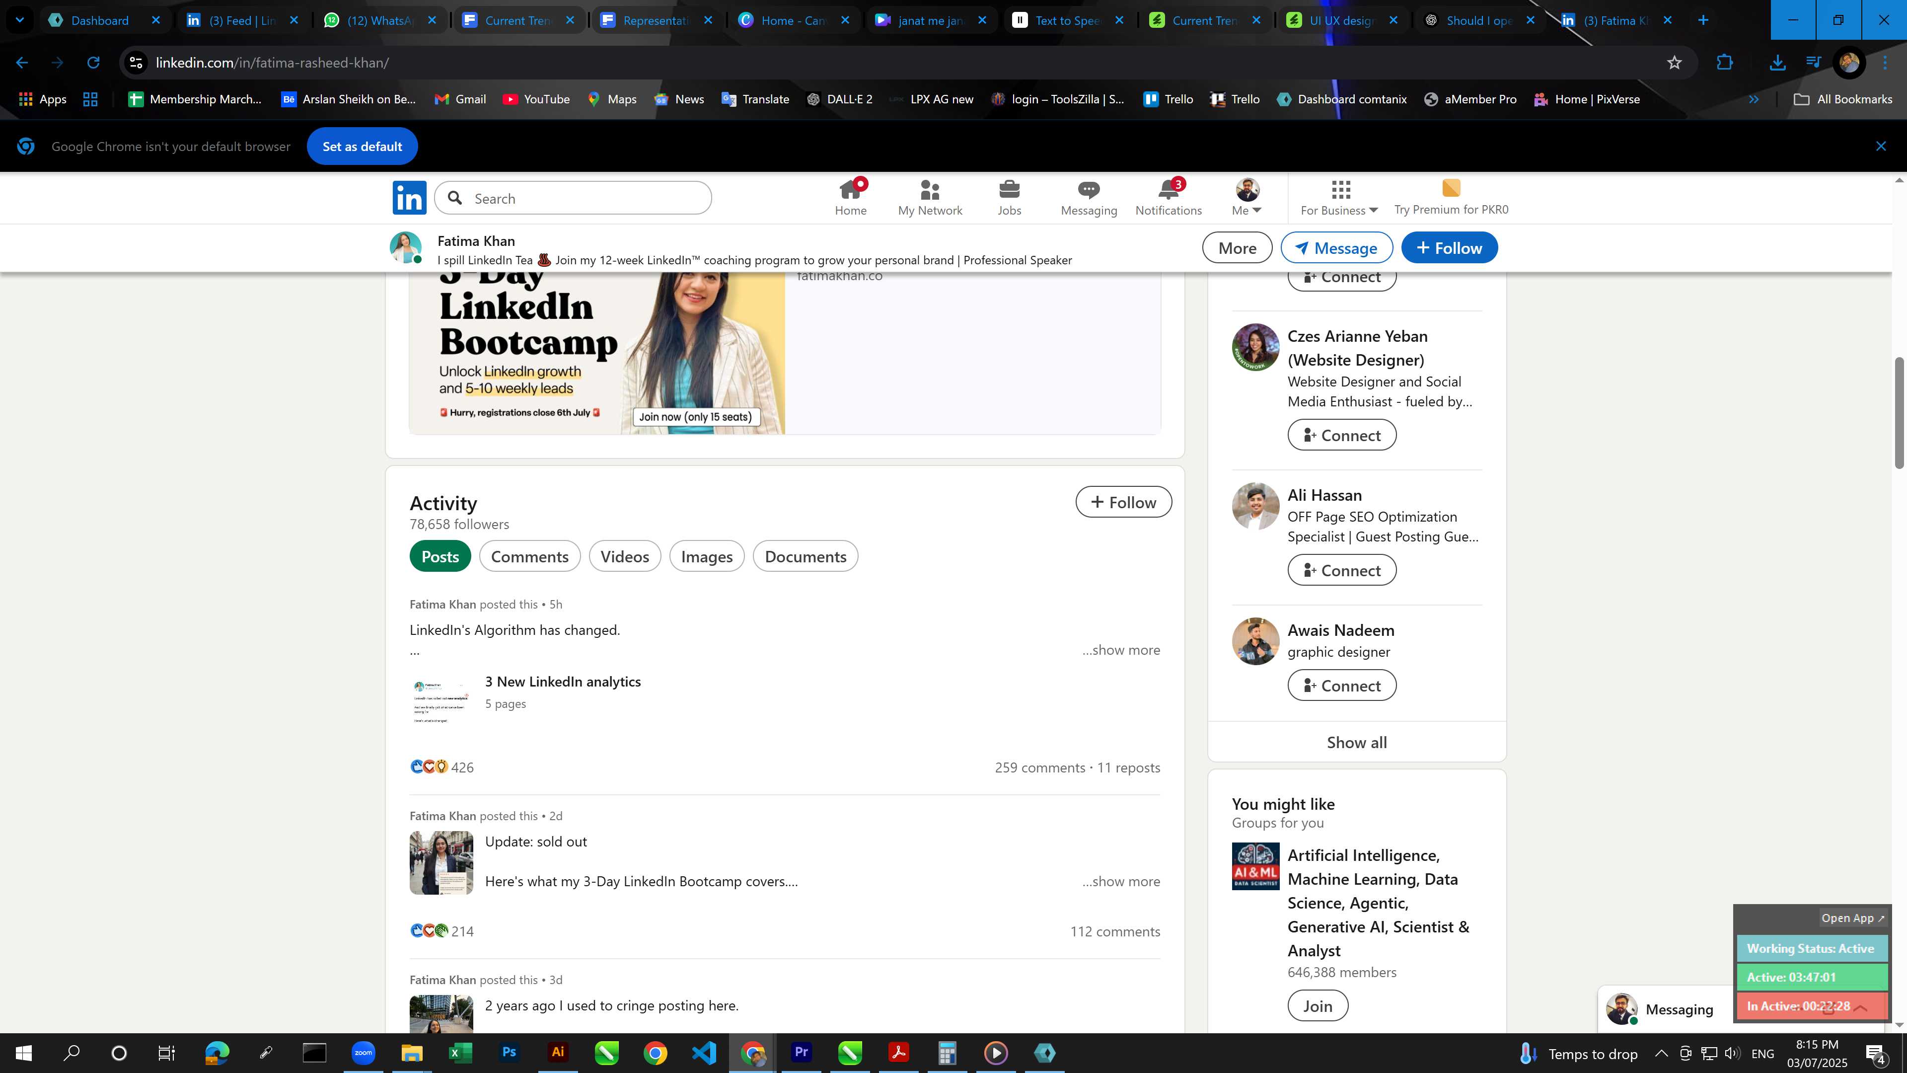Join the AI & ML group
This screenshot has width=1907, height=1073.
pyautogui.click(x=1317, y=1006)
